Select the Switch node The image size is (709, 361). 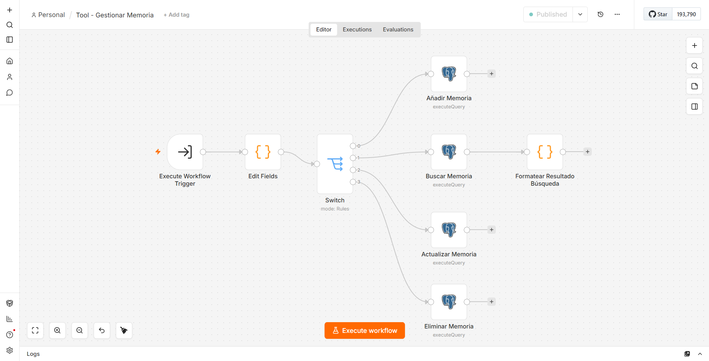335,164
